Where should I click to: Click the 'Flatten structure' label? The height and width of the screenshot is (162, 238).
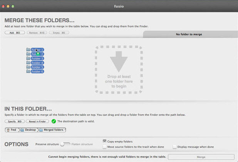click(x=82, y=144)
